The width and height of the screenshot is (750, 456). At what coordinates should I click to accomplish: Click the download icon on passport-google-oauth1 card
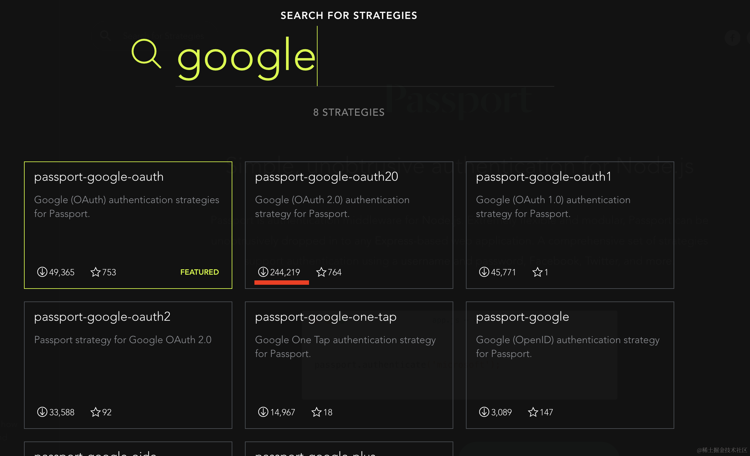tap(484, 272)
